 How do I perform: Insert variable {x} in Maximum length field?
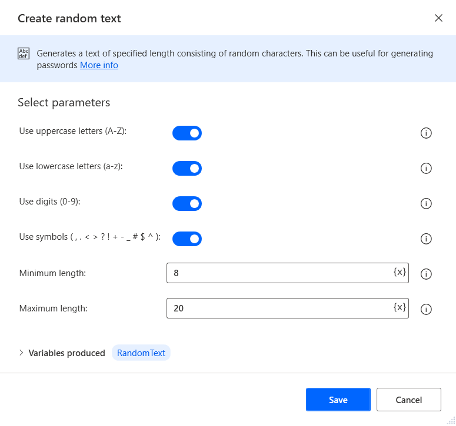coord(400,307)
